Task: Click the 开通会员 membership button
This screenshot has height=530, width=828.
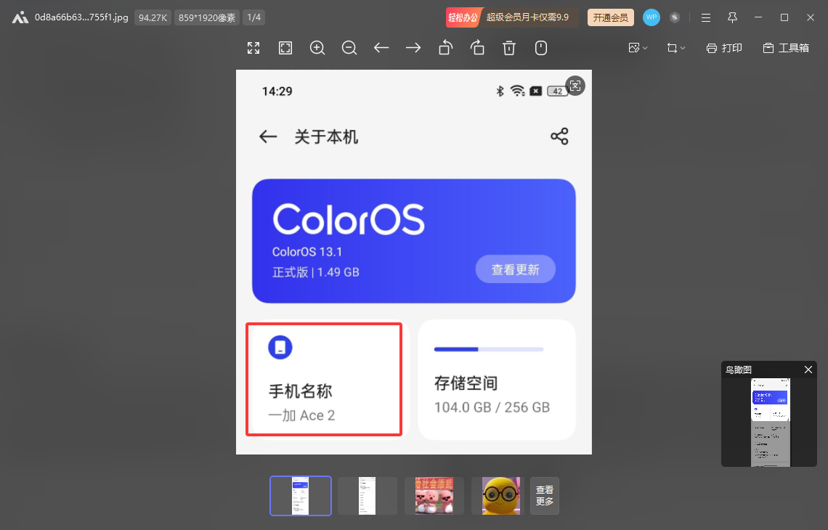Action: click(610, 17)
